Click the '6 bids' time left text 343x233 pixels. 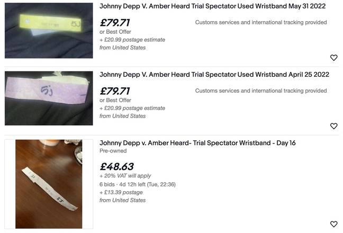138,184
